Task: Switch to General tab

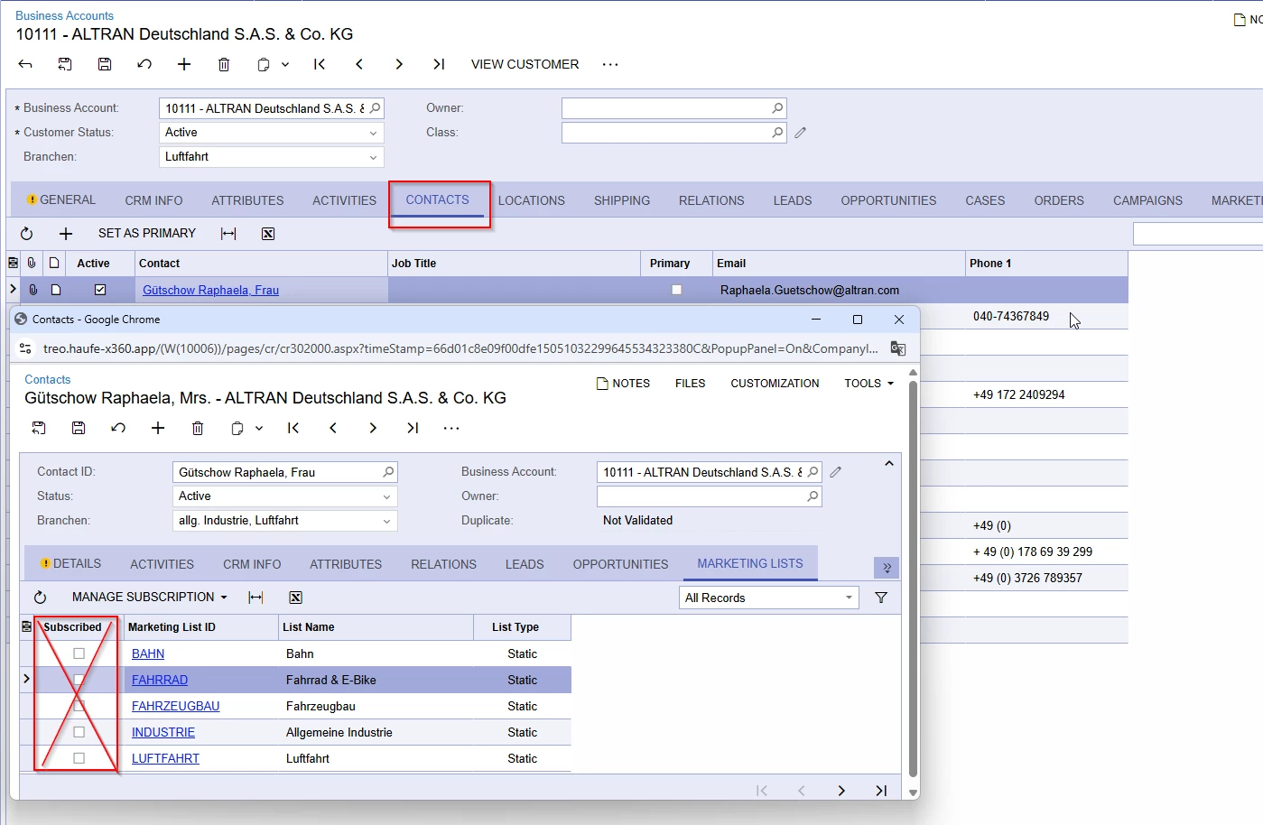Action: click(x=61, y=200)
